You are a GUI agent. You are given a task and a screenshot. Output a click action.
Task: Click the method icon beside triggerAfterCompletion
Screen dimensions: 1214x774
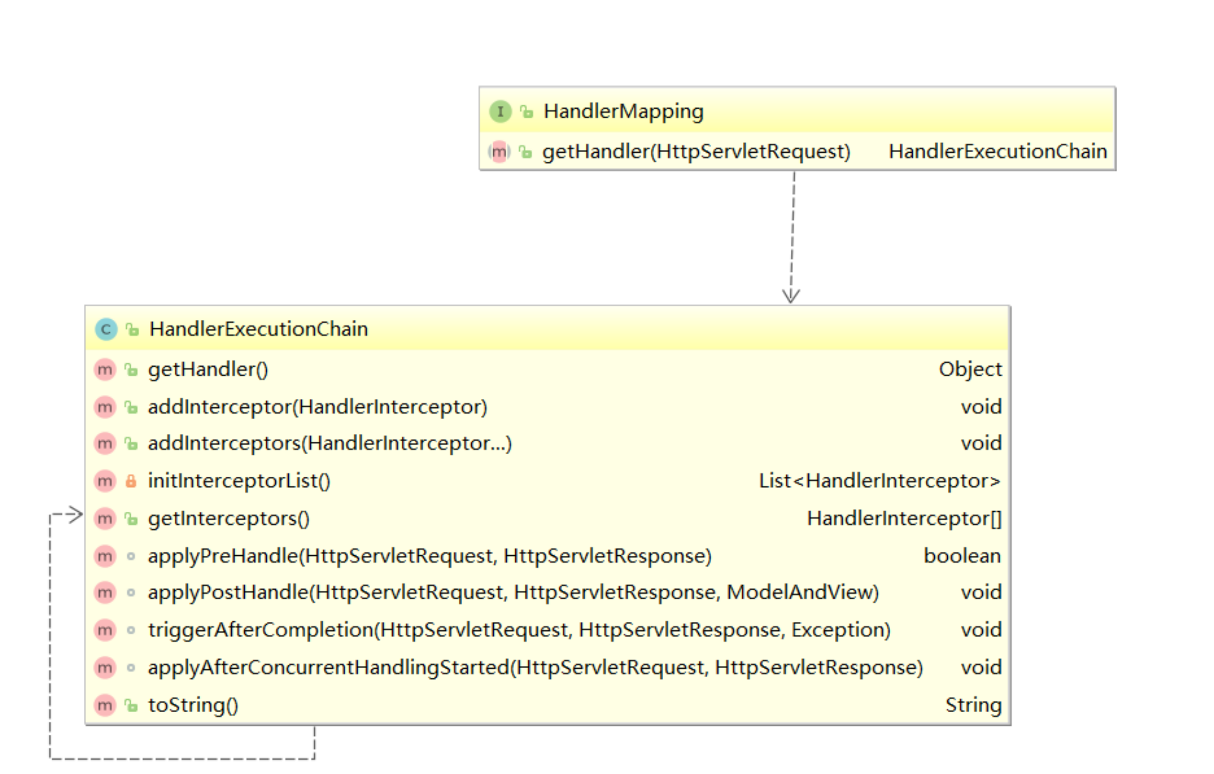[104, 630]
